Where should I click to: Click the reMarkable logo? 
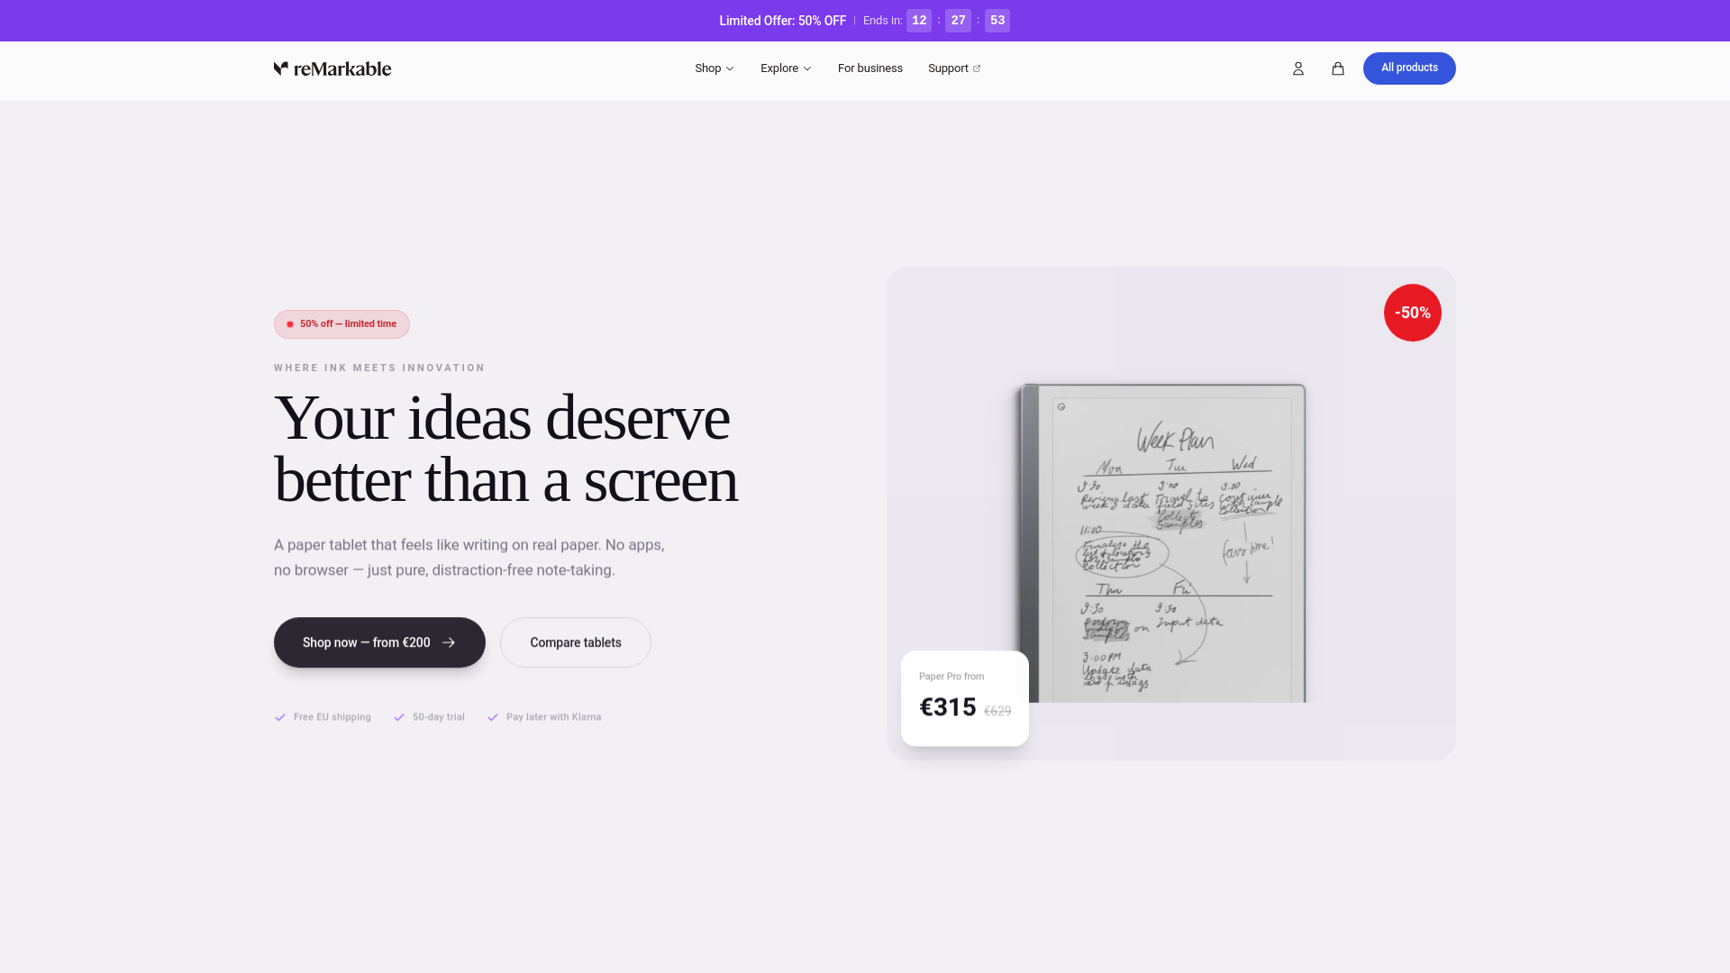[332, 68]
